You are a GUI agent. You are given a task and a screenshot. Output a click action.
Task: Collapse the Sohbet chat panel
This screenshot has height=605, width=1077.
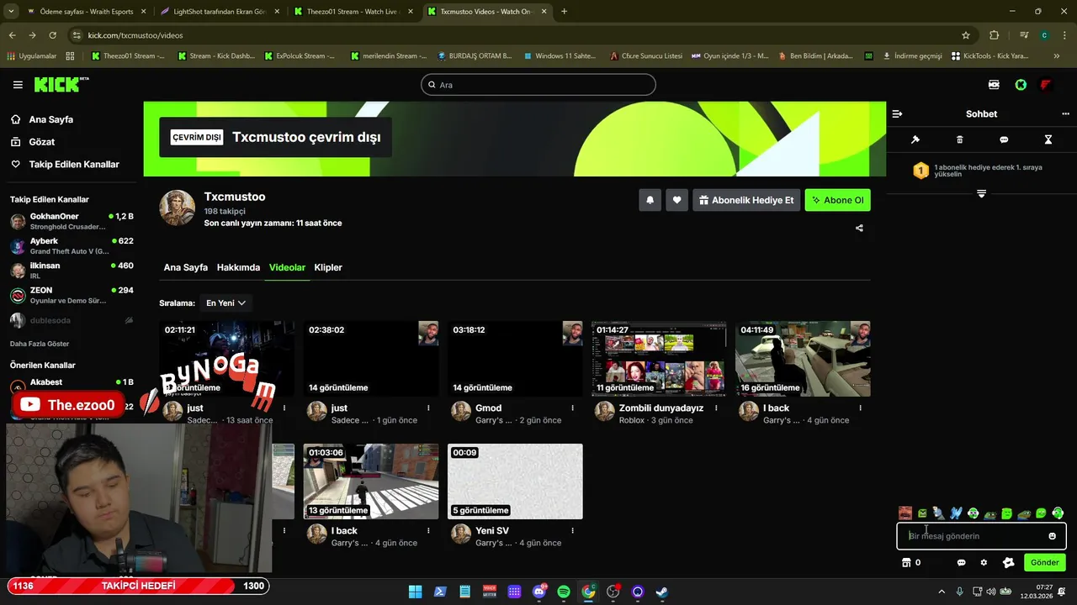897,113
